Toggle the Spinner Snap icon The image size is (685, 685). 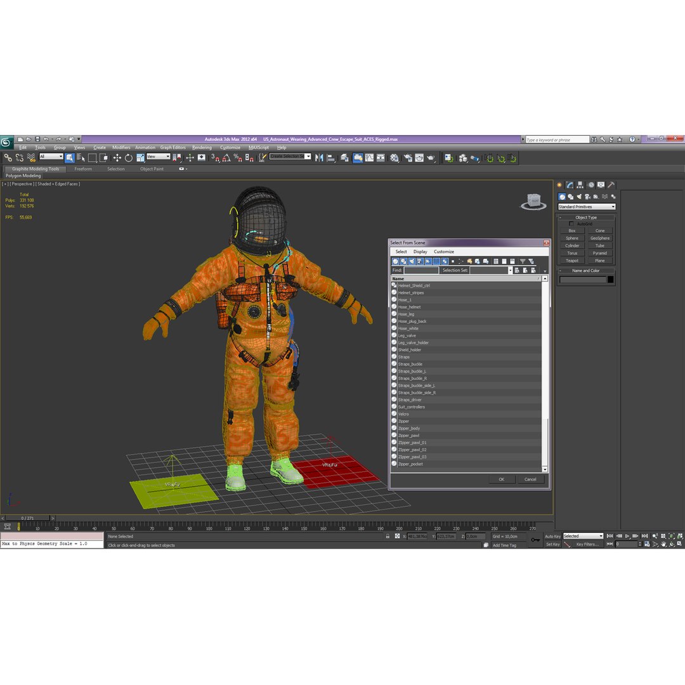point(249,158)
